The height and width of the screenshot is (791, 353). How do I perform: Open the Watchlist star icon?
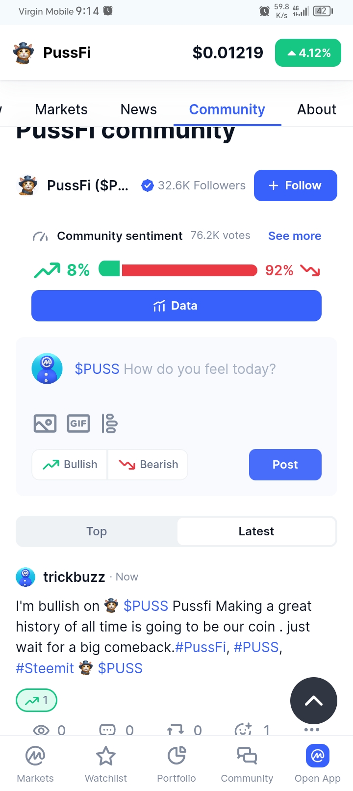pos(106,756)
